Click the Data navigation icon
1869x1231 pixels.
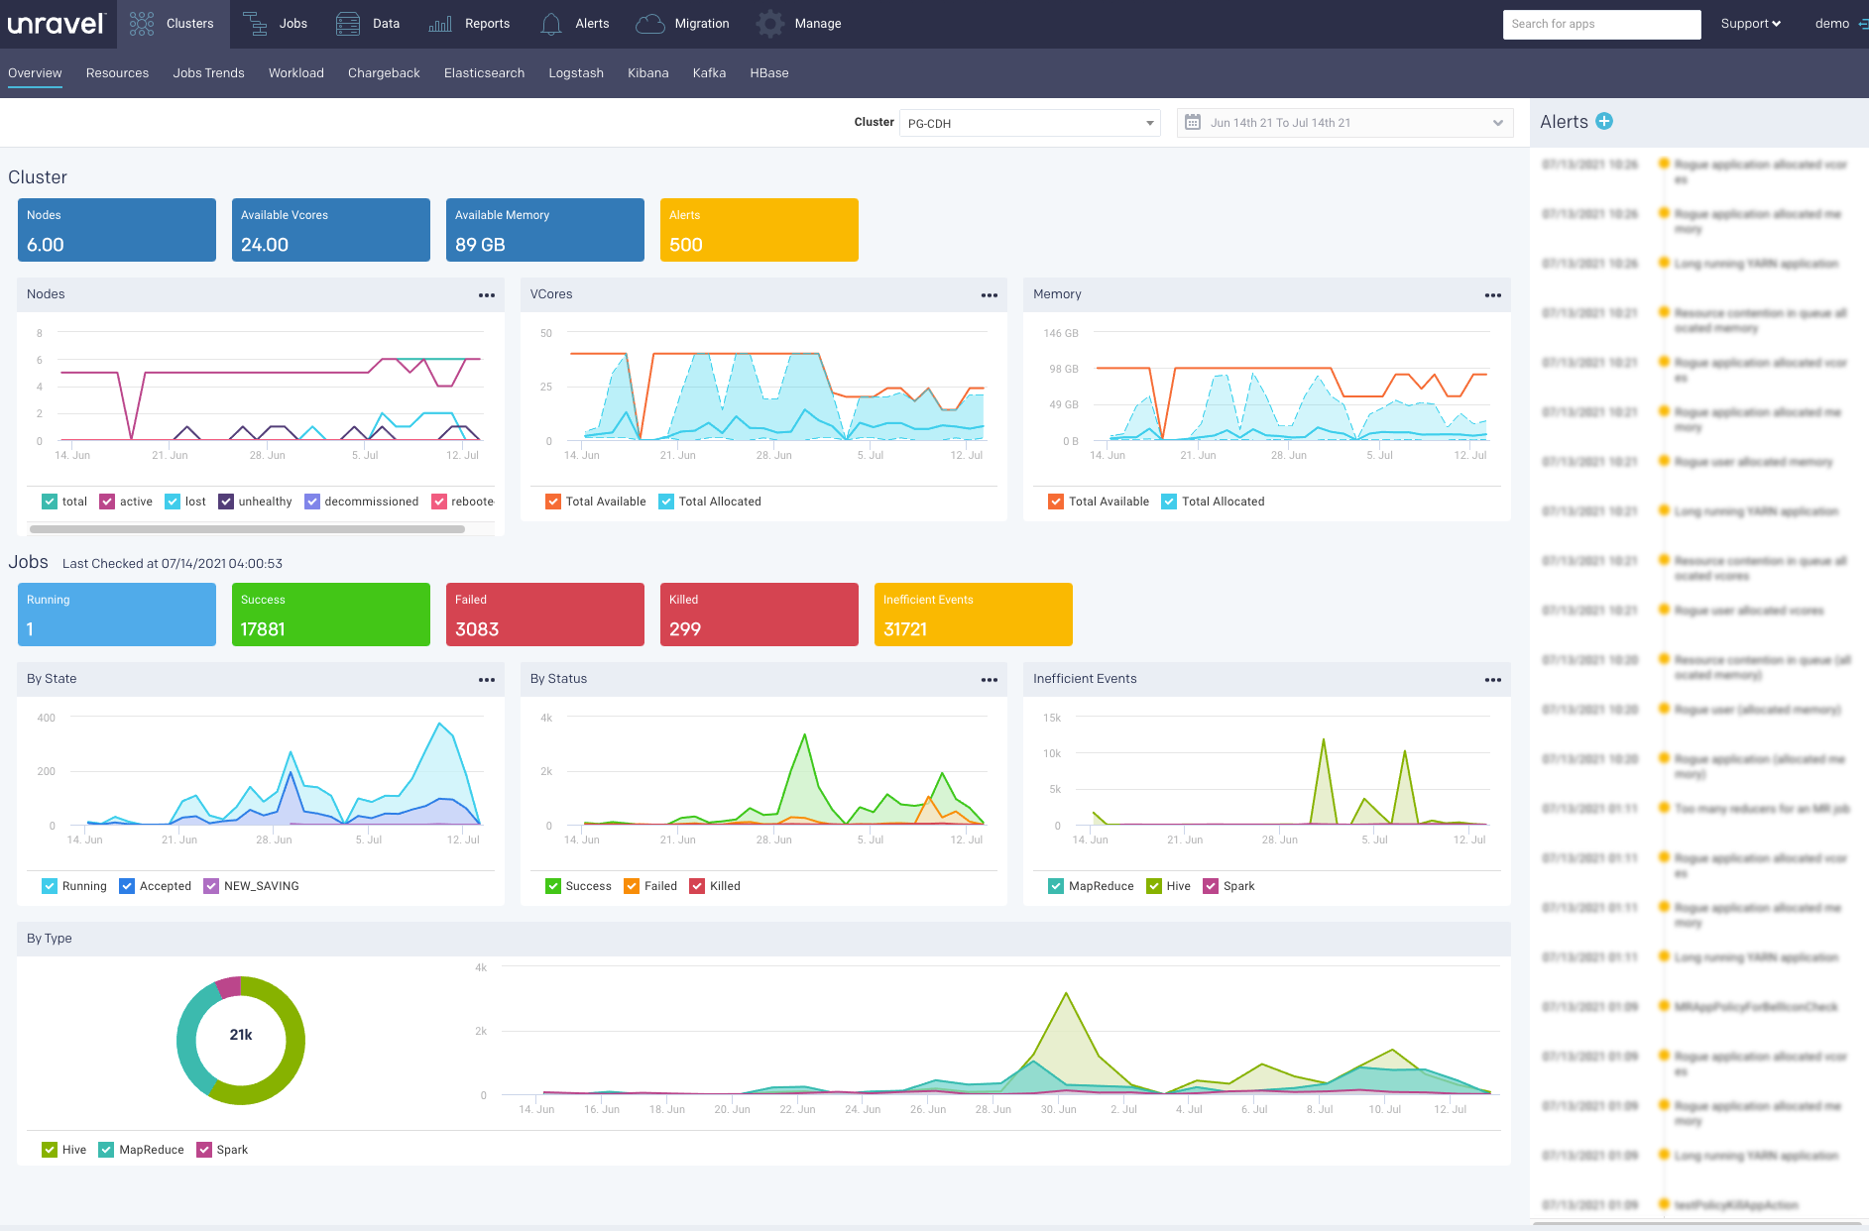click(x=348, y=24)
